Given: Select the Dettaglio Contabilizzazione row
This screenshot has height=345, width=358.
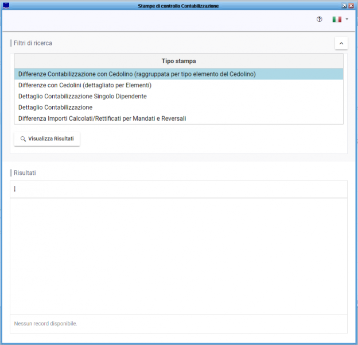Looking at the screenshot, I should 179,108.
